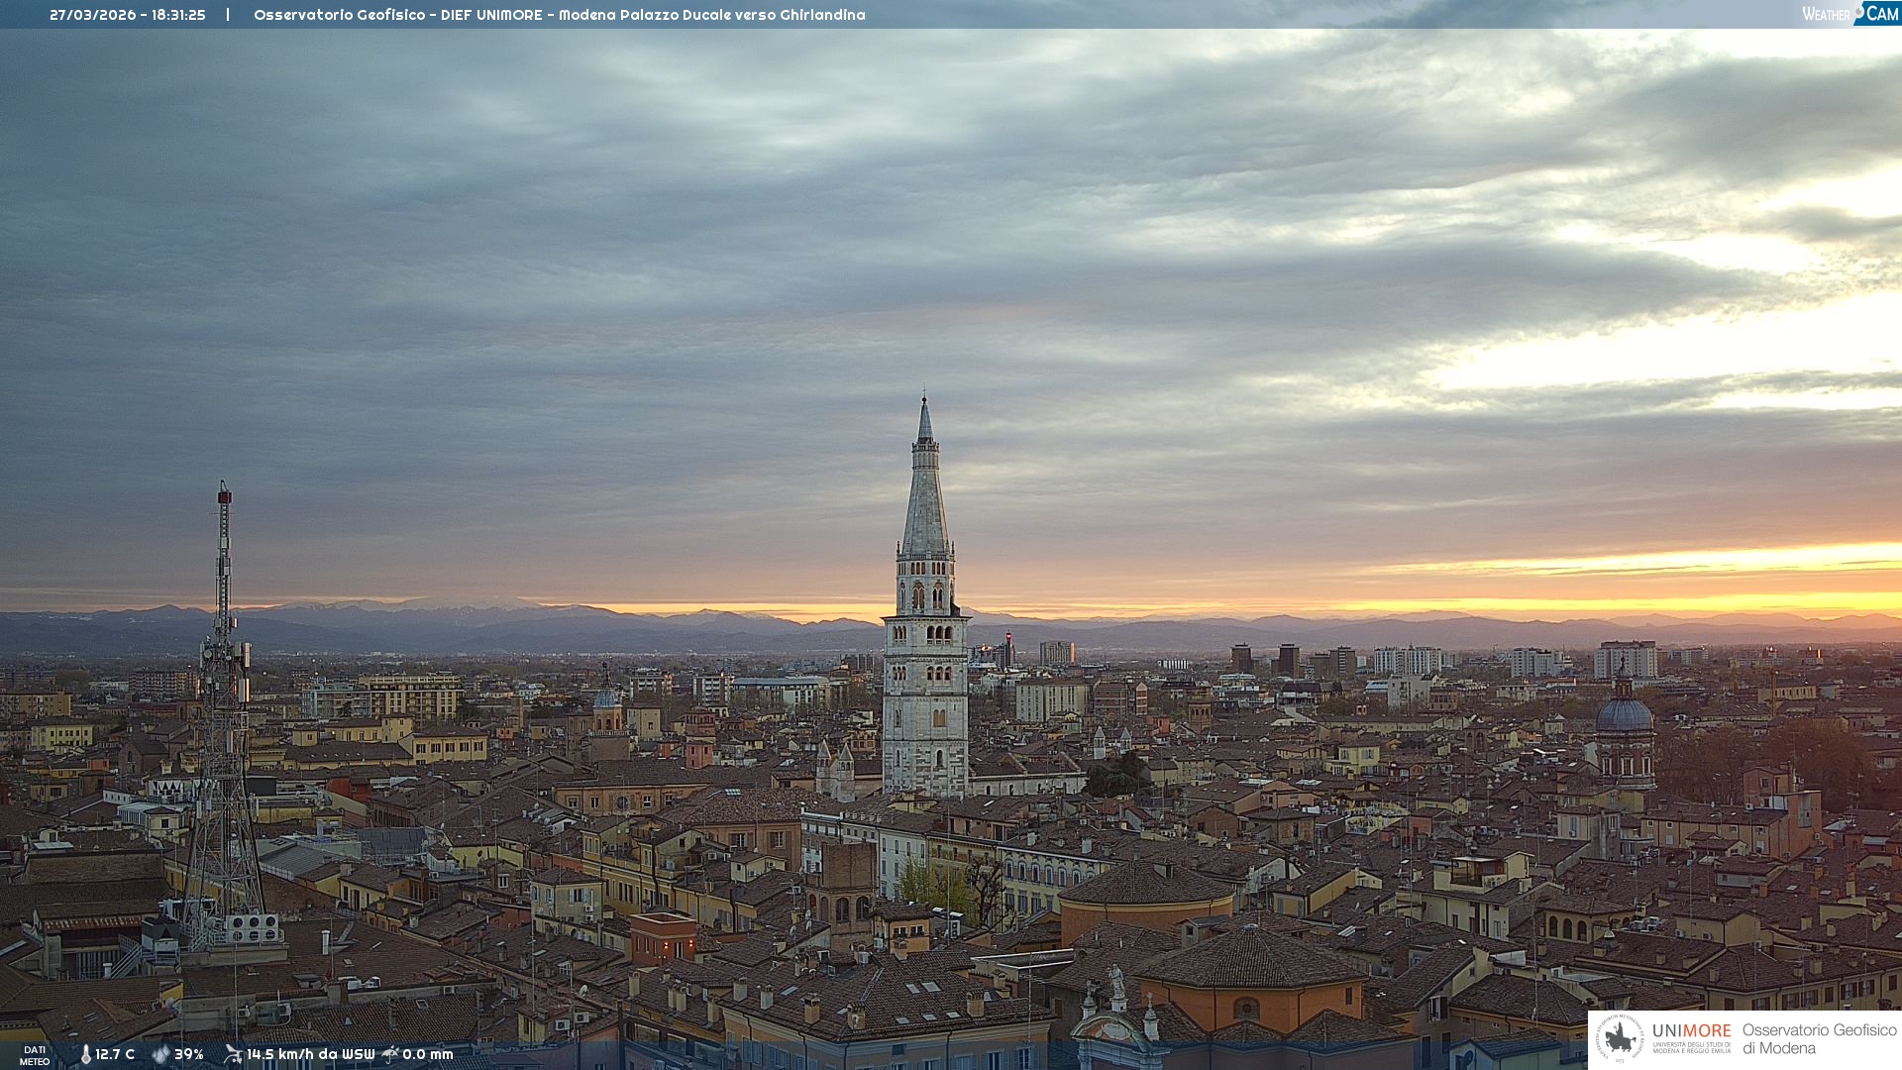The height and width of the screenshot is (1070, 1902).
Task: Click the UNIMORE university seal emblem
Action: (x=1619, y=1038)
